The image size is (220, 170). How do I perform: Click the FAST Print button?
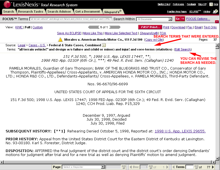(150, 27)
